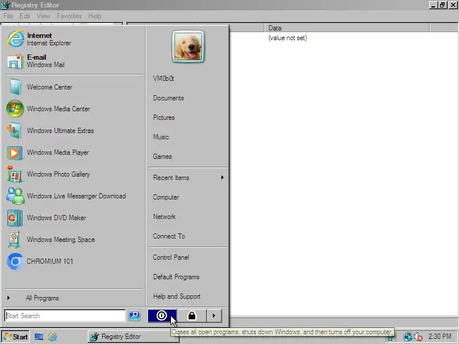
Task: Select the (value not set) data cell
Action: point(287,38)
